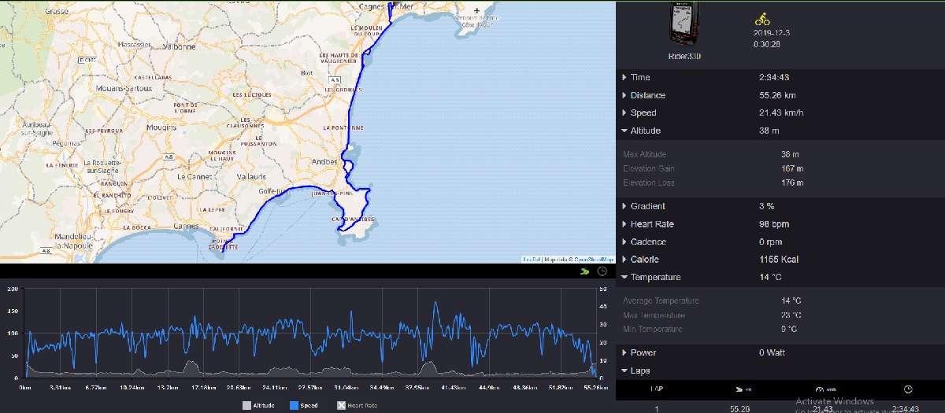Switch chart x-axis to distance mode icon

coord(584,271)
